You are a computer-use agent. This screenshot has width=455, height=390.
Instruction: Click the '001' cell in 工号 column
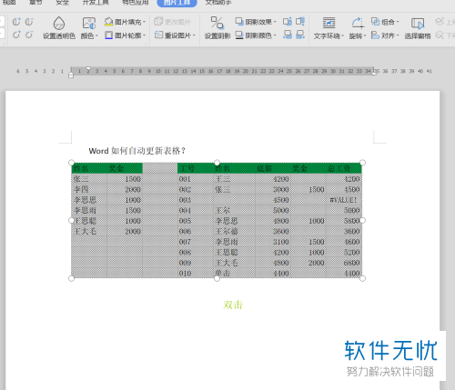[196, 179]
